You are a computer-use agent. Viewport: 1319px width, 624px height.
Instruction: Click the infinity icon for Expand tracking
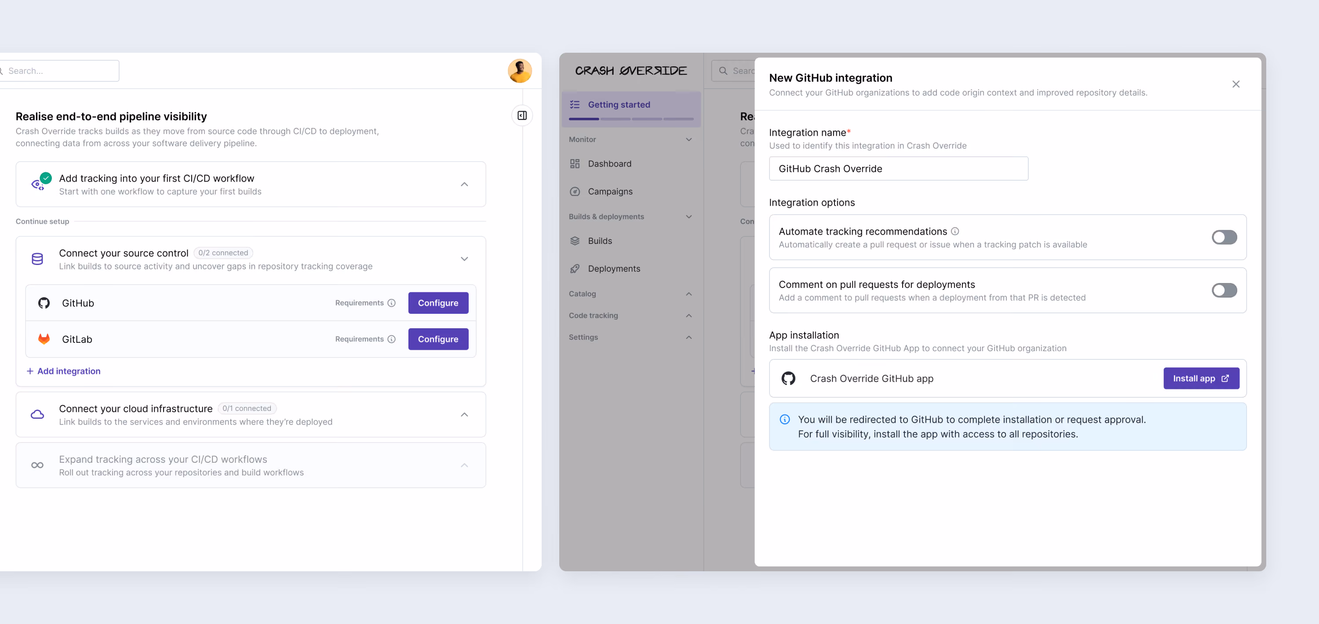pos(37,465)
